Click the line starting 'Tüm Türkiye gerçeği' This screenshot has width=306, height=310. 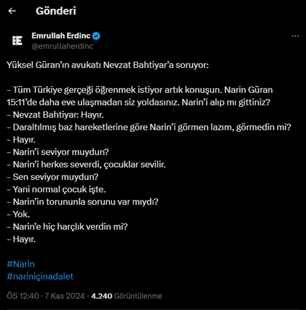(x=140, y=90)
